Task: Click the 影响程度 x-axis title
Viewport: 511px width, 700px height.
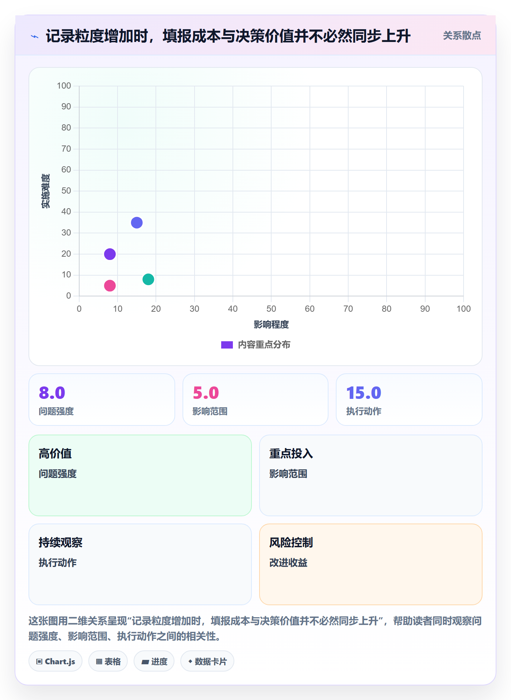Action: pos(271,324)
